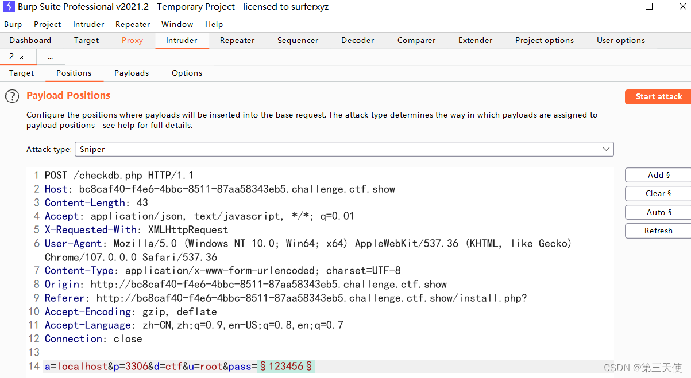Click the Accept: application/json header line
Image resolution: width=691 pixels, height=378 pixels.
[199, 216]
